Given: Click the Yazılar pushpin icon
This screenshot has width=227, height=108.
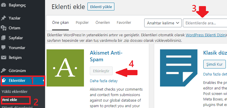Looking at the screenshot, I should tap(4, 18).
